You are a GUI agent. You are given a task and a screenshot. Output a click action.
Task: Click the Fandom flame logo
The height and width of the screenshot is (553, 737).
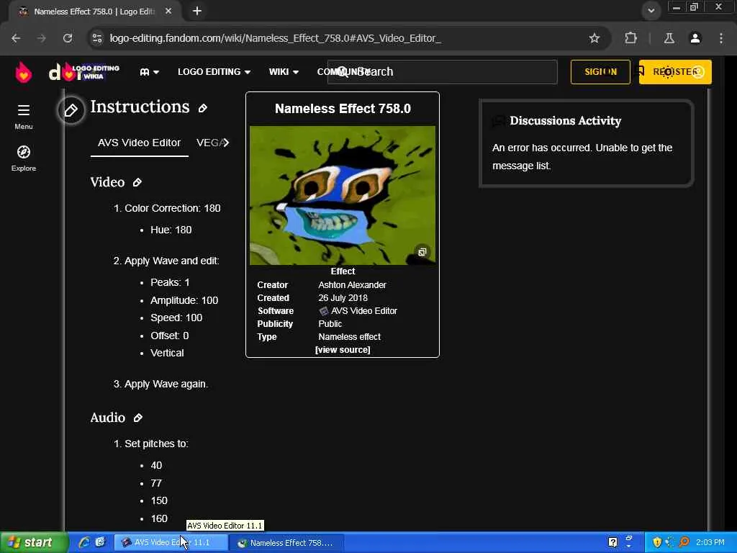tap(23, 73)
